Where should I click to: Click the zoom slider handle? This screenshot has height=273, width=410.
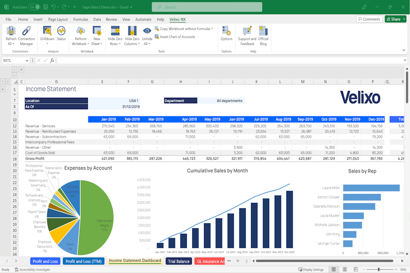click(x=379, y=269)
